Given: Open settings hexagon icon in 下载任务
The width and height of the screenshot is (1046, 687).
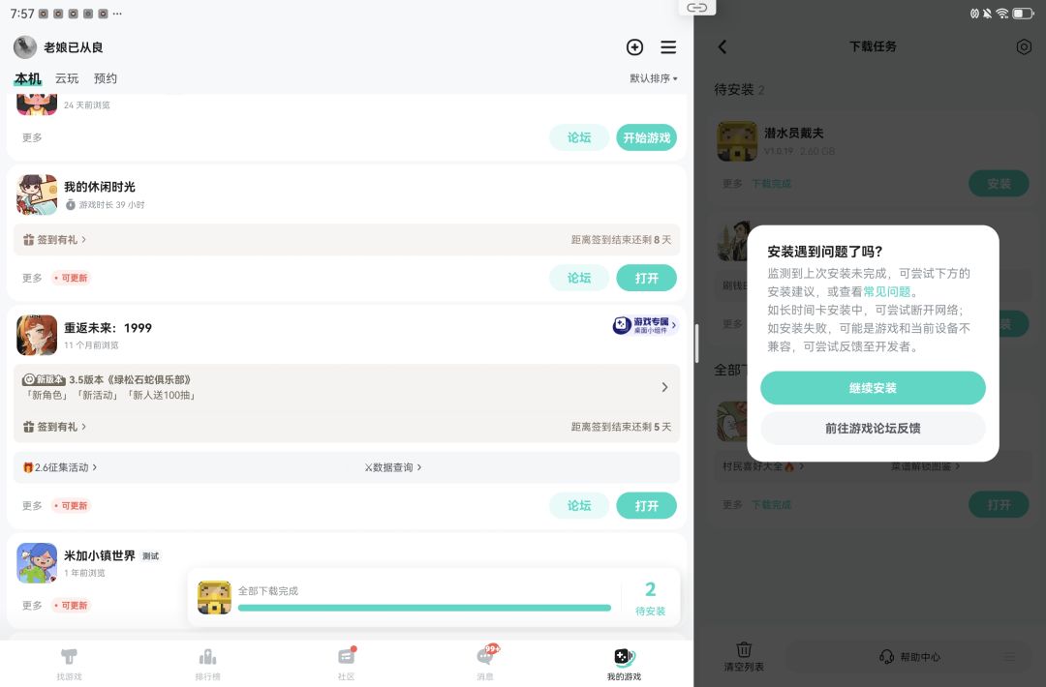Looking at the screenshot, I should click(1024, 46).
